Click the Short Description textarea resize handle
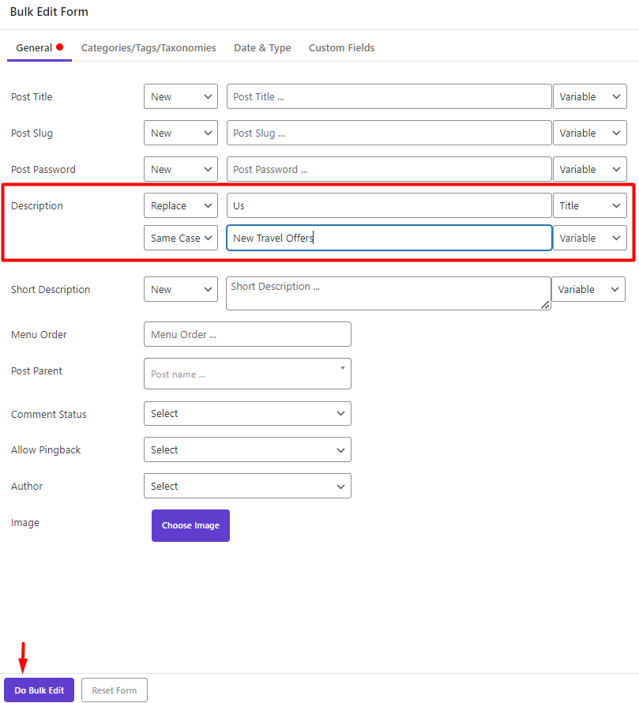639x703 pixels. coord(545,305)
